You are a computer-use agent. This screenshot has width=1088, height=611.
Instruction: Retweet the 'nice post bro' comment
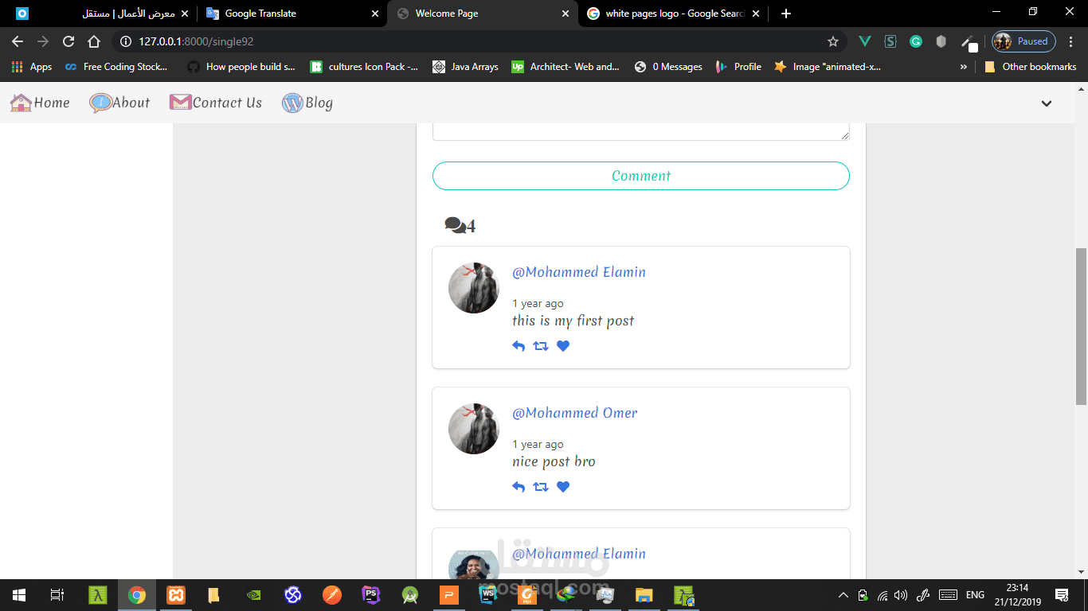pos(541,487)
